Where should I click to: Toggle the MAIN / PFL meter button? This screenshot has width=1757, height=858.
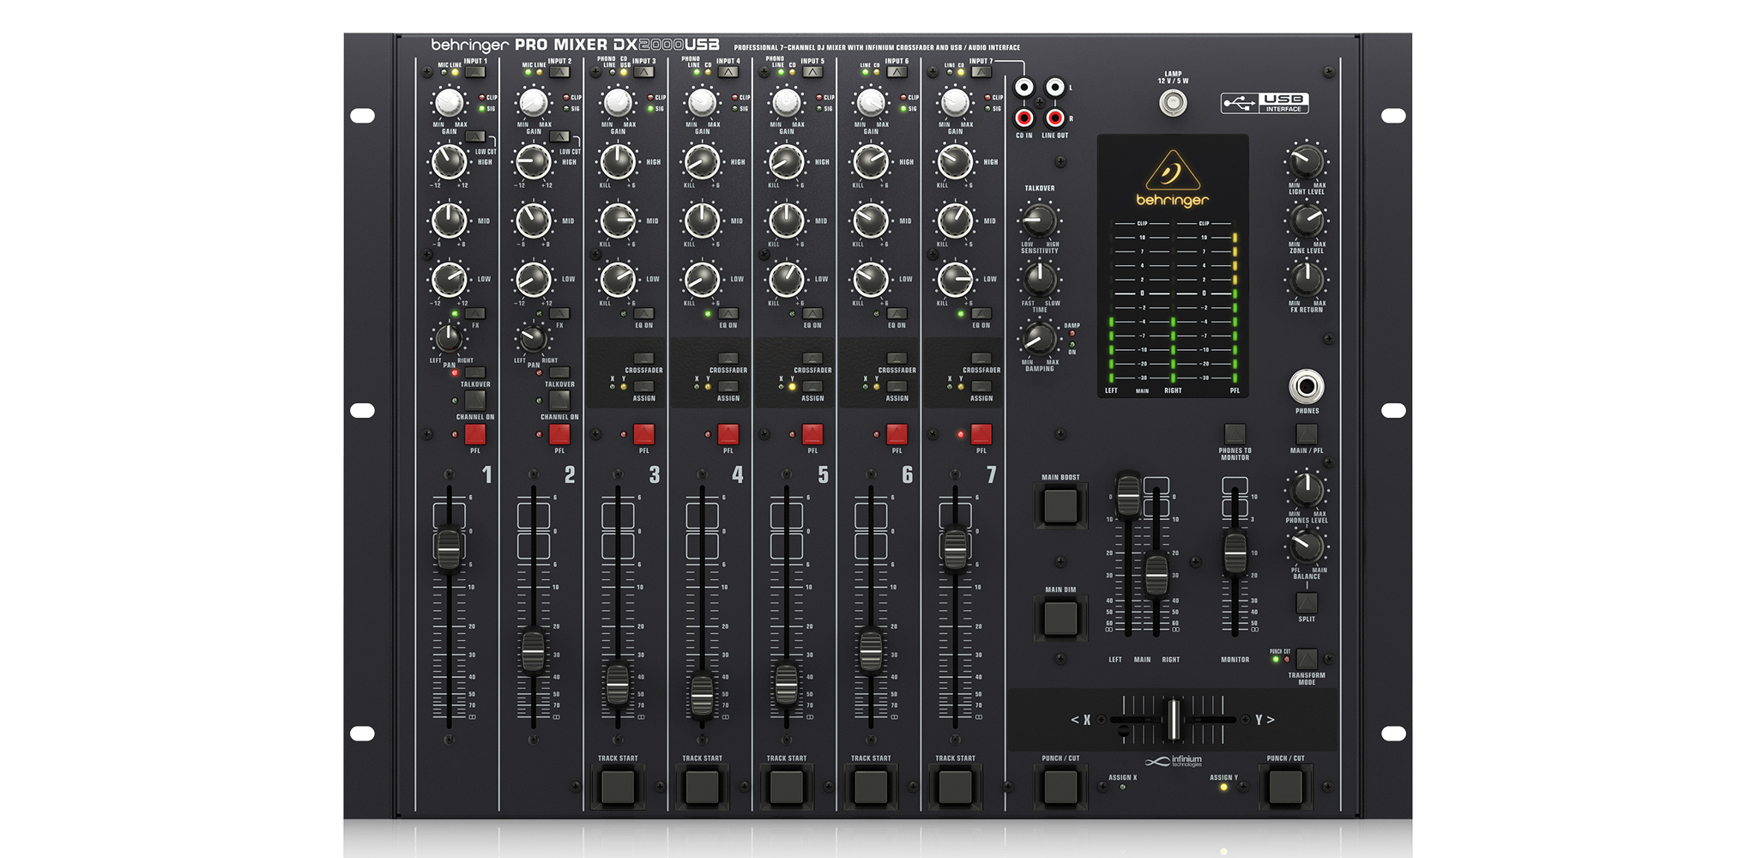tap(1307, 433)
